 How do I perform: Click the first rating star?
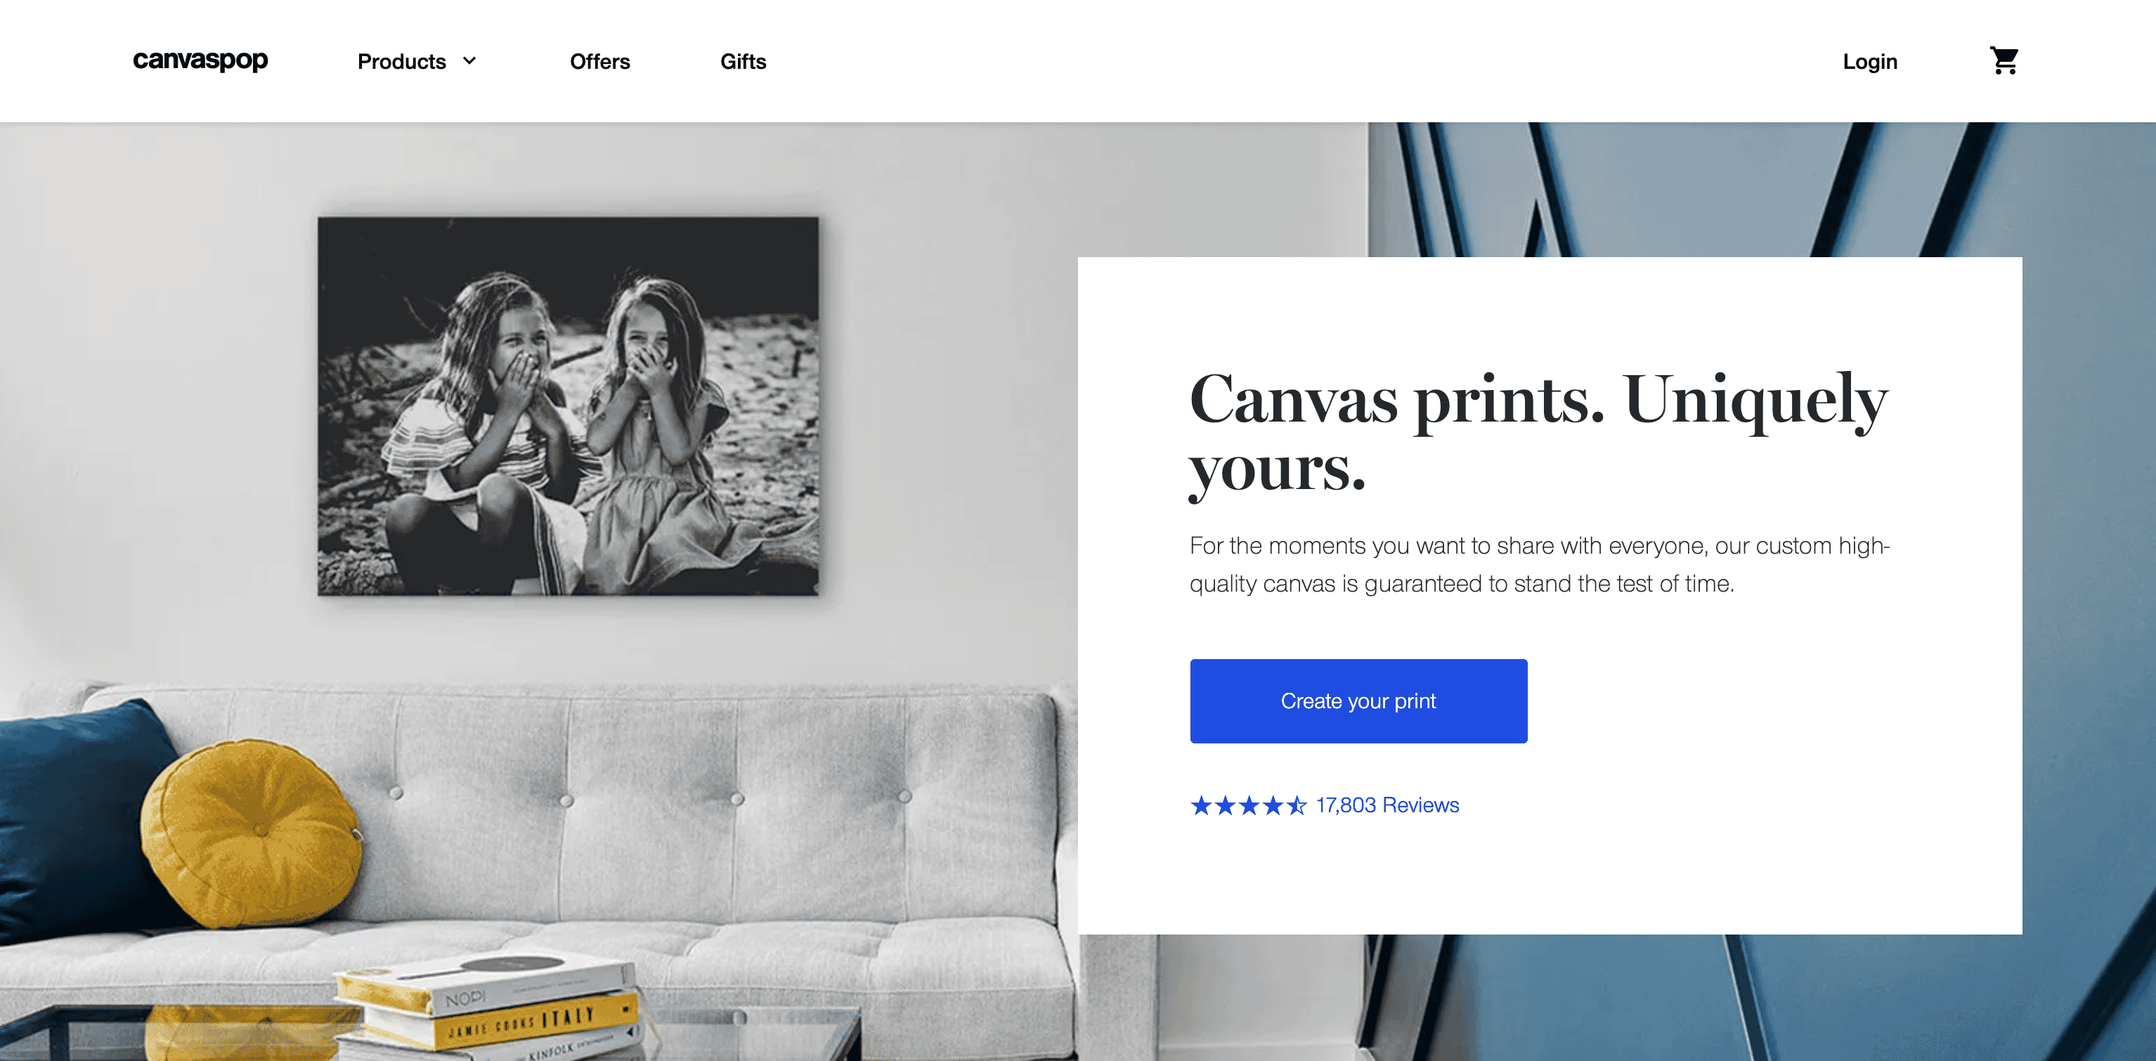pyautogui.click(x=1201, y=805)
